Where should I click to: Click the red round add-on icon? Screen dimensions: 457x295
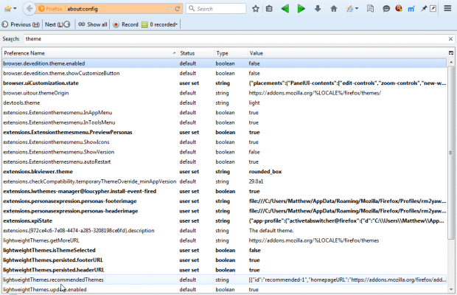tap(399, 8)
